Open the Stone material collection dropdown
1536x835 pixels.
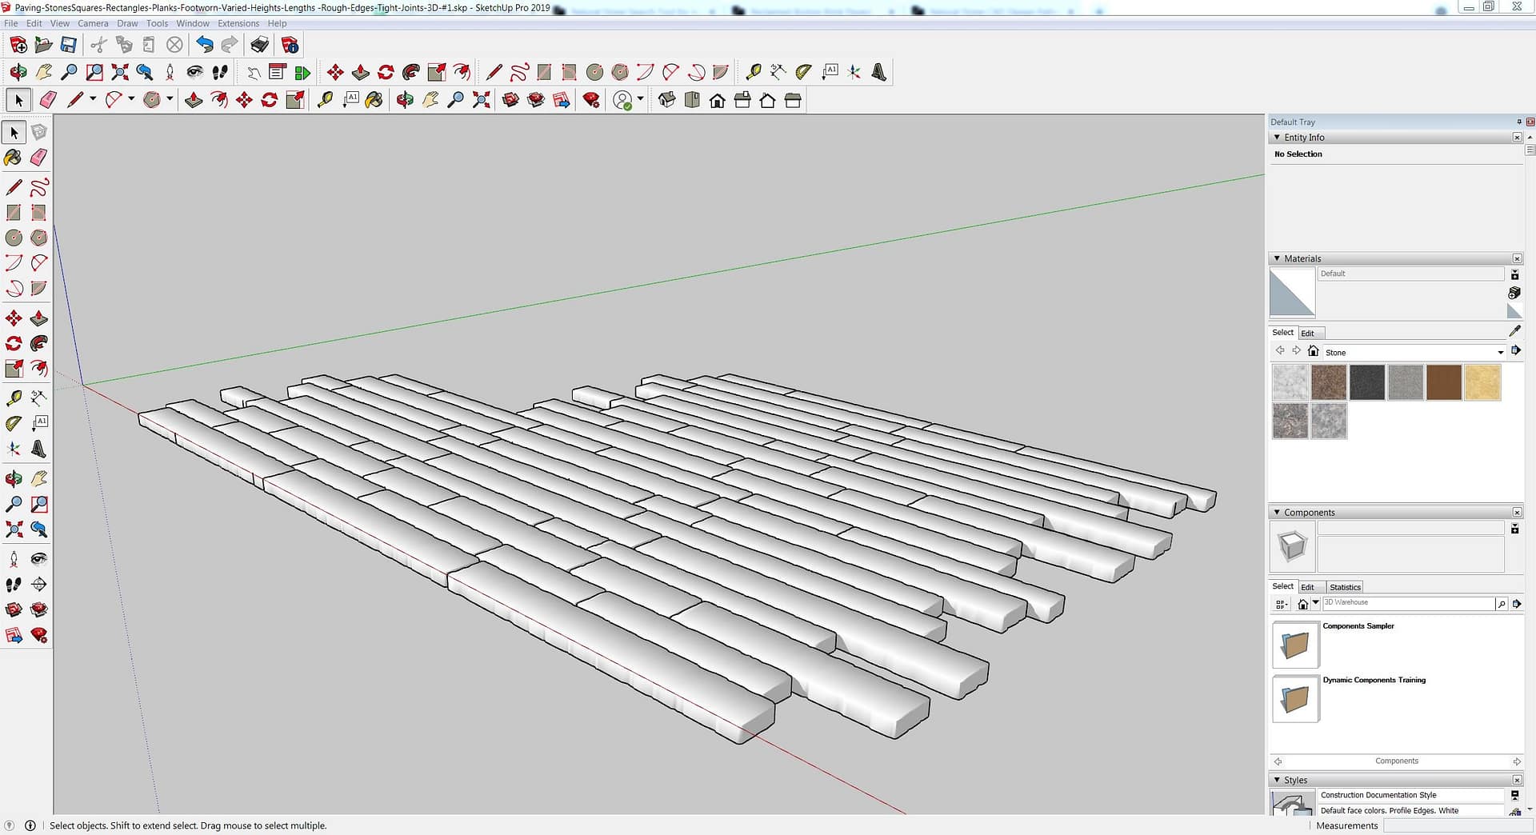[x=1500, y=353]
